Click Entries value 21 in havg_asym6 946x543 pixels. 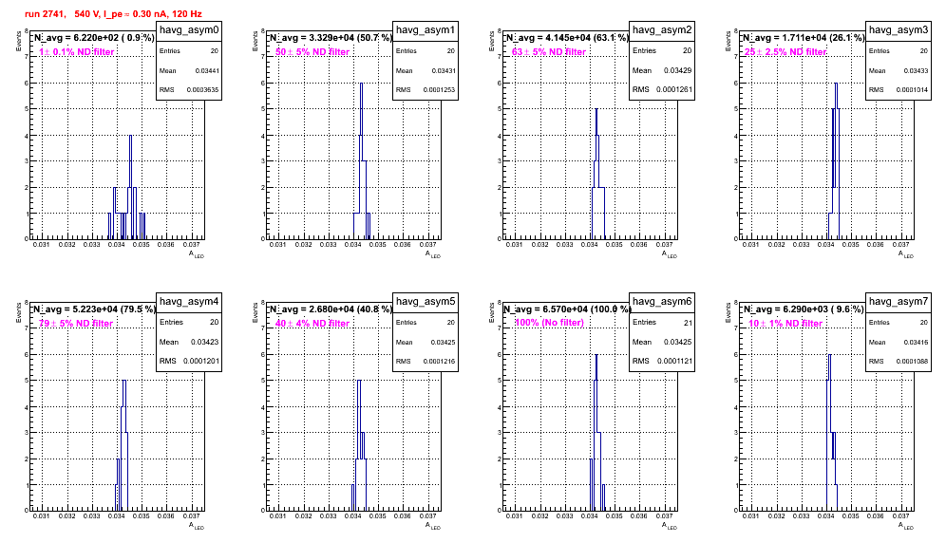pyautogui.click(x=688, y=323)
